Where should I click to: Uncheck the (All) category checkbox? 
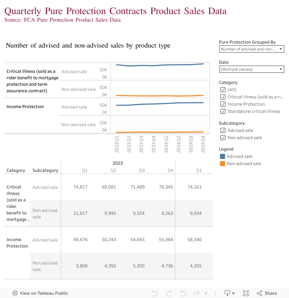click(x=223, y=90)
